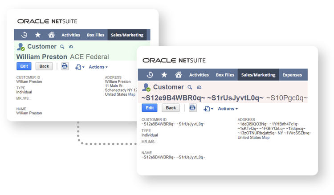Click Oracle NetSuite logo in front window
Screen dimensions: 334x195
(x=174, y=61)
